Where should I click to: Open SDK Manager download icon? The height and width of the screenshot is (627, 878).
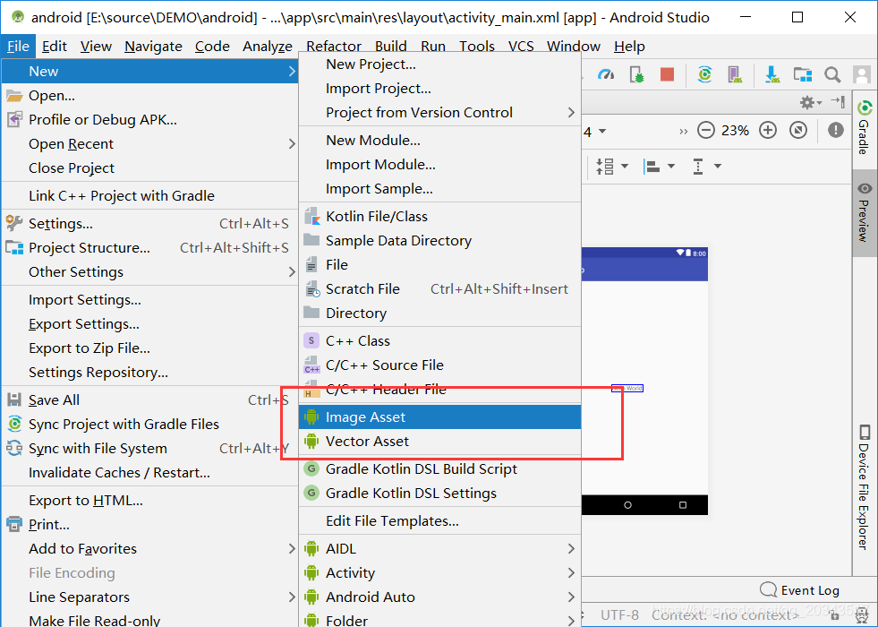(772, 74)
